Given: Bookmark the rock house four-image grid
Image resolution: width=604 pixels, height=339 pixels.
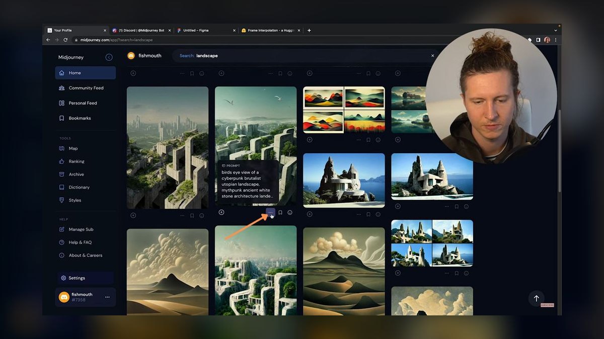Looking at the screenshot, I should coord(457,273).
